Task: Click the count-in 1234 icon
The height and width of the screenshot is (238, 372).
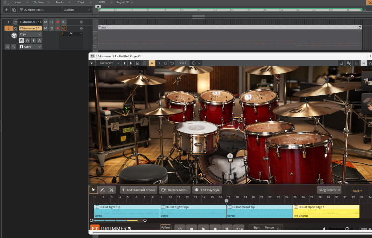Action: coord(239,229)
